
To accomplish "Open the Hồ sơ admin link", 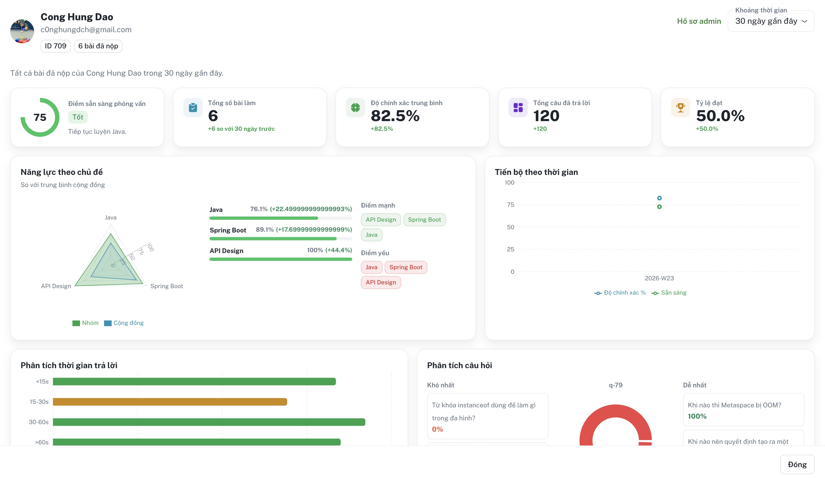I will (x=699, y=21).
